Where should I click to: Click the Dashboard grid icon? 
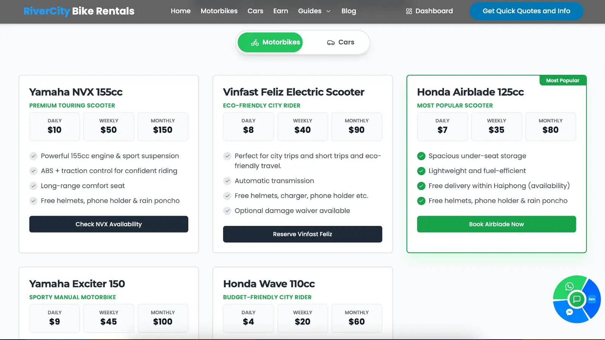tap(409, 11)
